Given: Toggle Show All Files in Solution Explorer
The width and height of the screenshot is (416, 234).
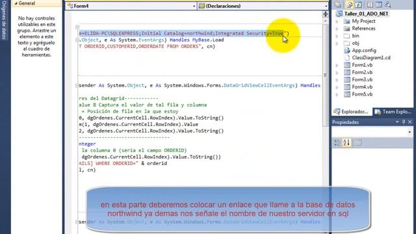Looking at the screenshot, I should [x=349, y=5].
